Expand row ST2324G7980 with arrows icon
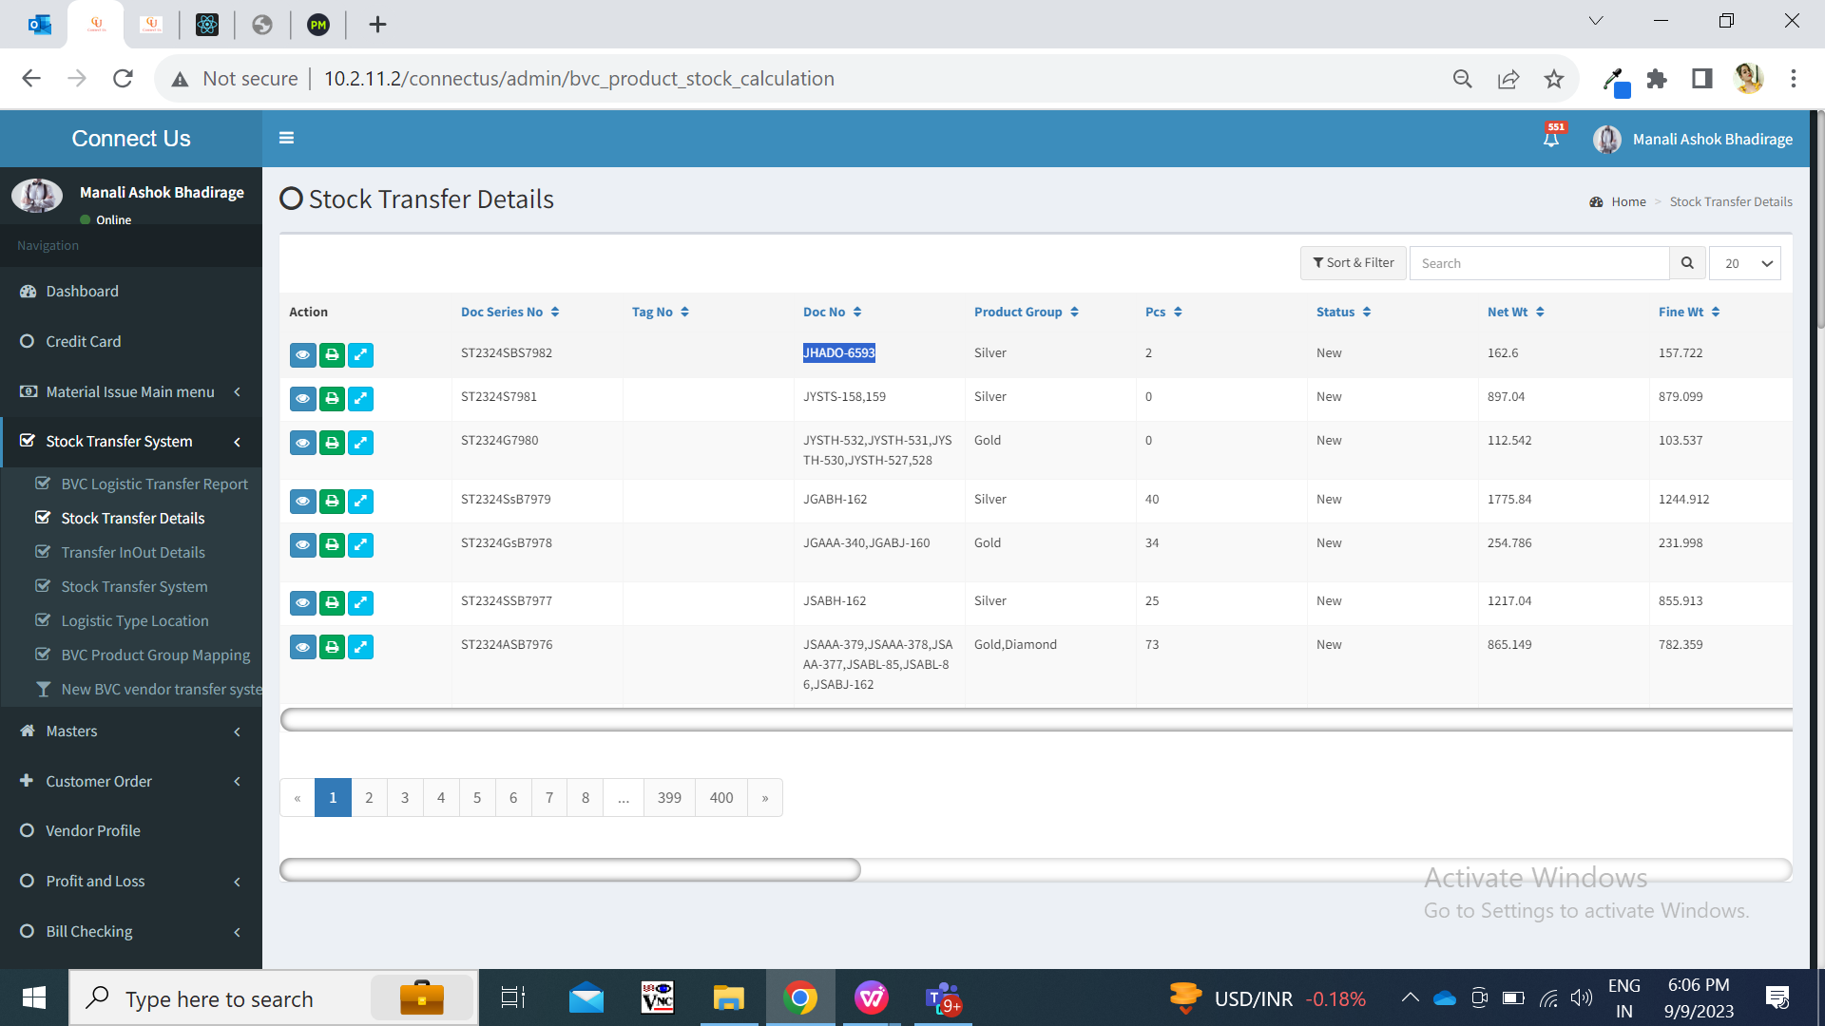This screenshot has height=1026, width=1825. click(x=360, y=443)
